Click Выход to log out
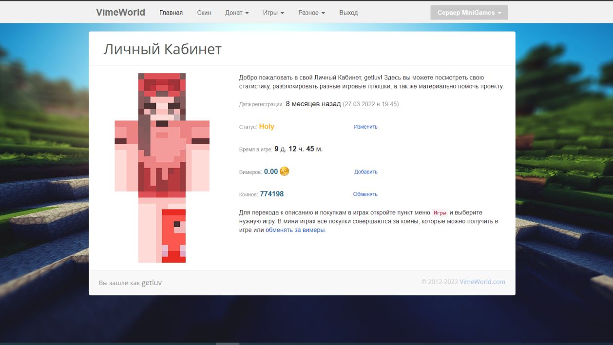Screen dimensions: 613x345 pos(348,13)
